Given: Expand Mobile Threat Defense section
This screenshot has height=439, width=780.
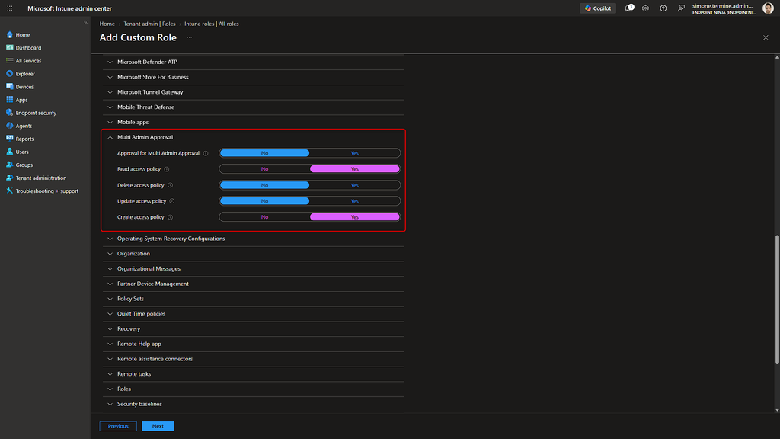Looking at the screenshot, I should (253, 107).
